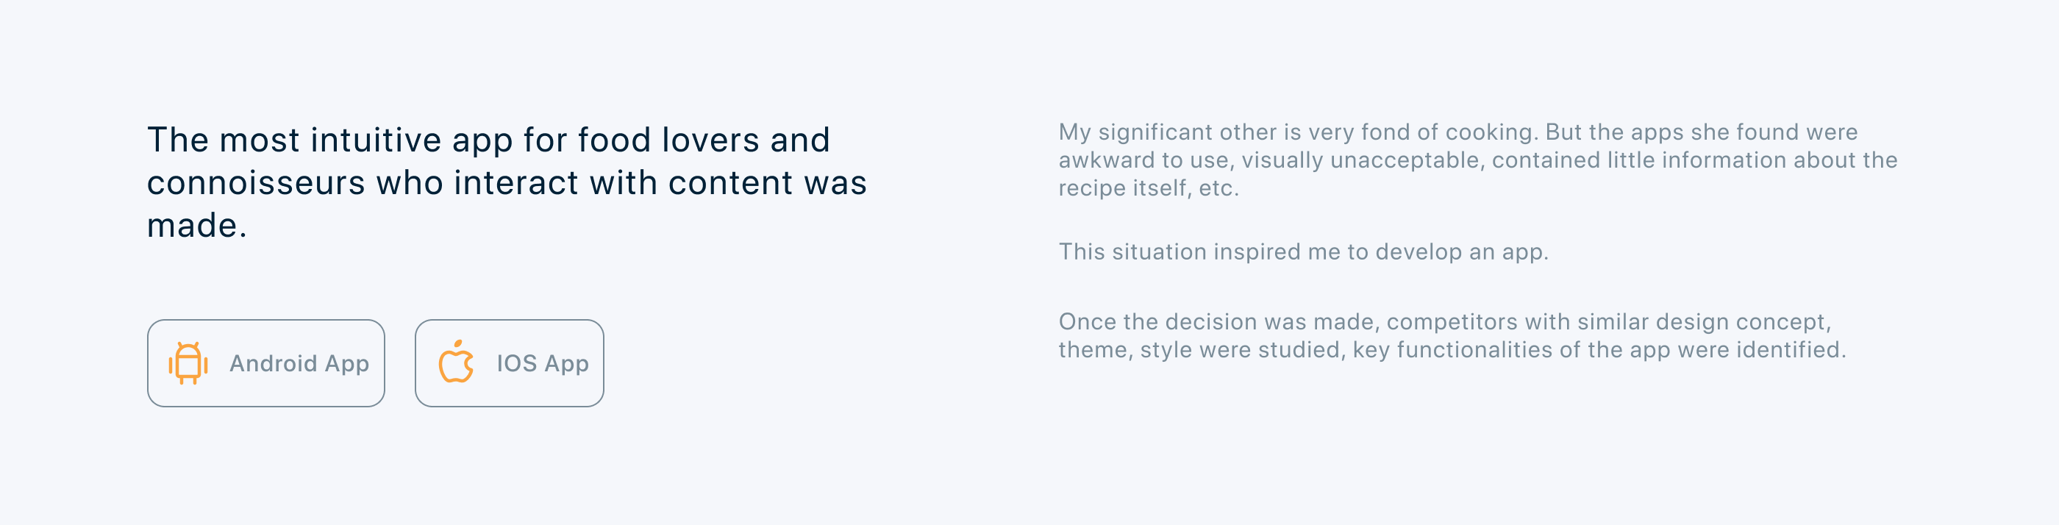Click the word "competitors" in last paragraph
Viewport: 2059px width, 525px height.
[1452, 322]
